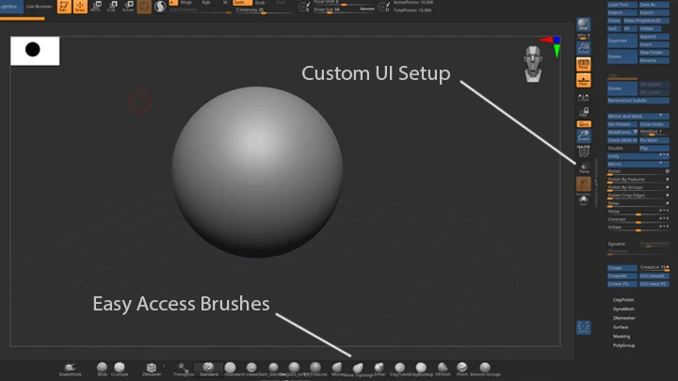
Task: Expand the Surface section
Action: pyautogui.click(x=620, y=327)
